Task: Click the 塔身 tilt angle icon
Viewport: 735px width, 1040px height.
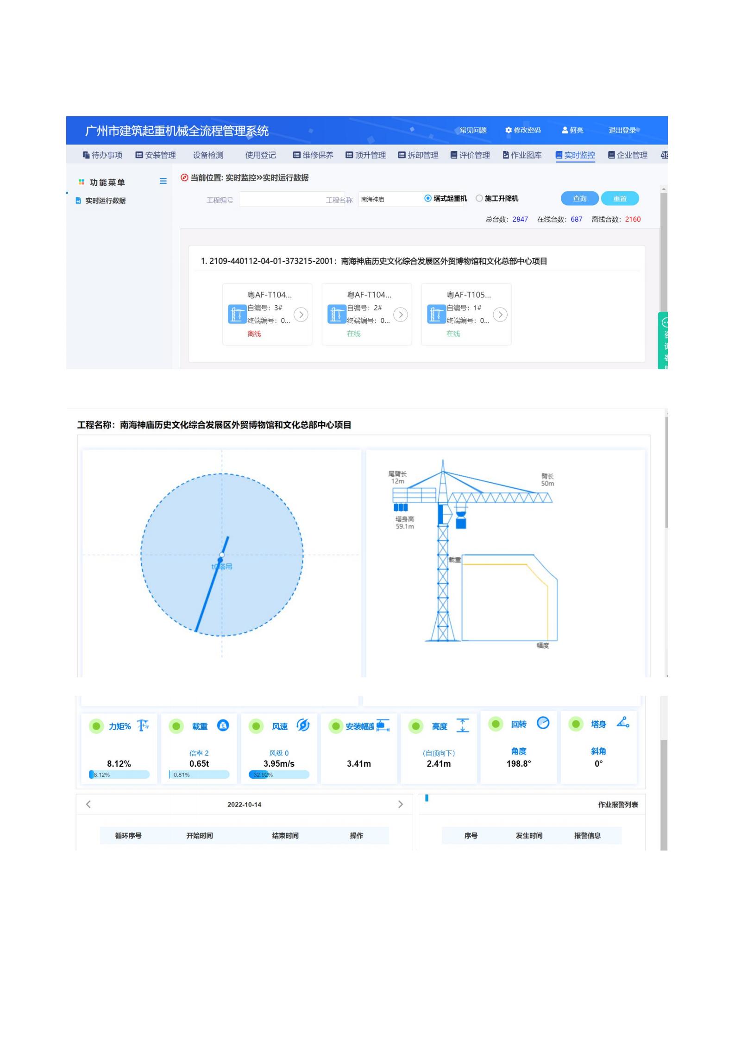Action: [x=622, y=723]
